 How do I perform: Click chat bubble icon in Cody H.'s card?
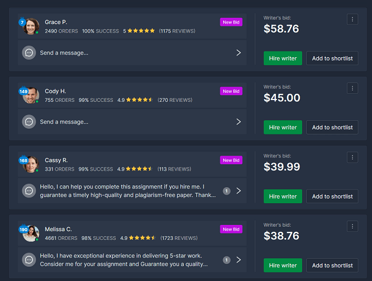pyautogui.click(x=29, y=121)
